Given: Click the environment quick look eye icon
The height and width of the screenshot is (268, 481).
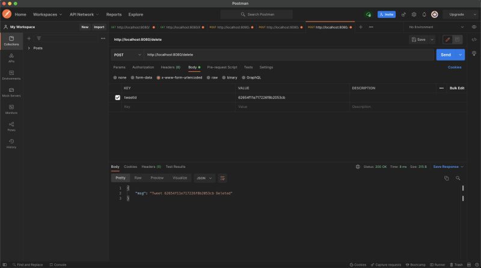Looking at the screenshot, I should point(474,27).
